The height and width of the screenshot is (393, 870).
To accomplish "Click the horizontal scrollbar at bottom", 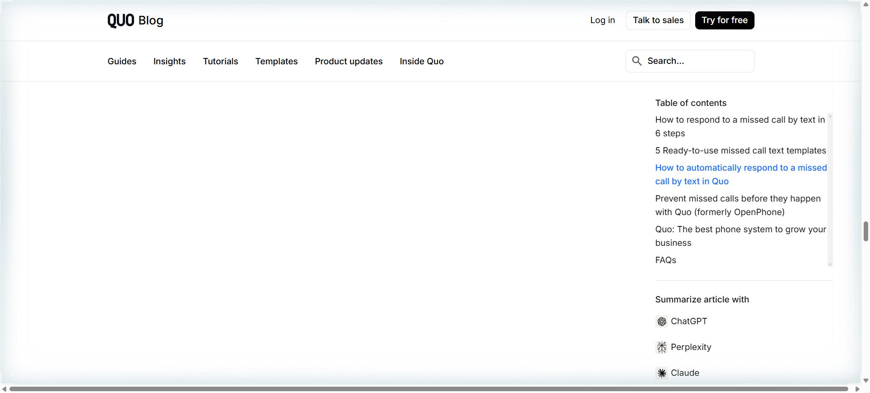I will (428, 389).
